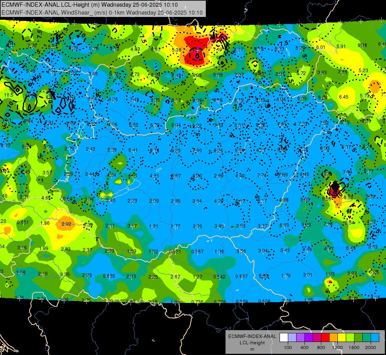The height and width of the screenshot is (355, 386).
Task: Click the wind shear value 6.01
Action: (321, 47)
